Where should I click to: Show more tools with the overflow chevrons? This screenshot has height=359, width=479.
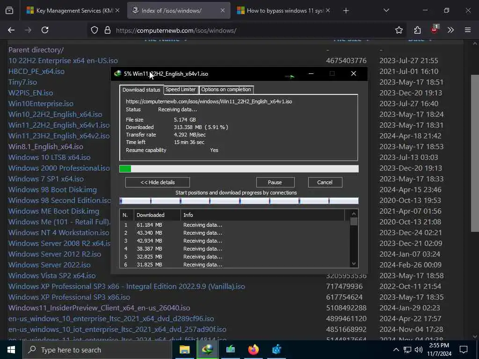[x=450, y=30]
